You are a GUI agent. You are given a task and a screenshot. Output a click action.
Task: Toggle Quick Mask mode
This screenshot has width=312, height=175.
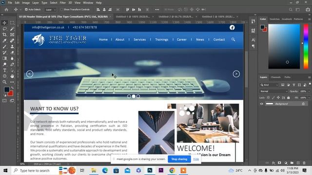pyautogui.click(x=4, y=101)
